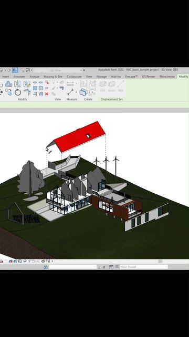Delete the selection with the red X icon

47,94
